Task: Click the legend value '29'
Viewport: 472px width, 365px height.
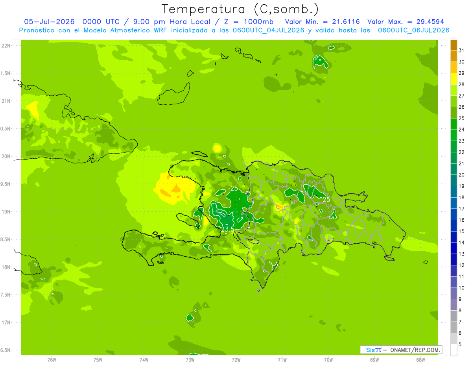Action: [x=461, y=73]
